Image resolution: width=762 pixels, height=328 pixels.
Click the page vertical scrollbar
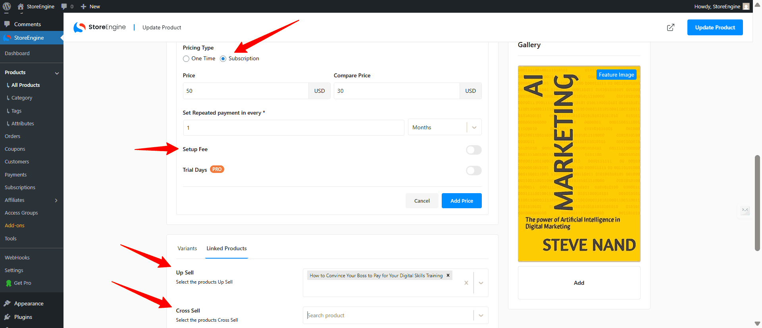point(757,203)
